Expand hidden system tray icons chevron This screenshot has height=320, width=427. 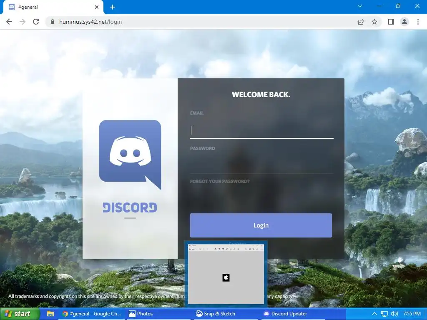click(x=374, y=314)
